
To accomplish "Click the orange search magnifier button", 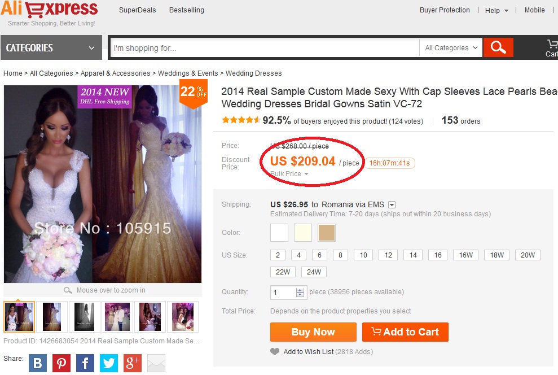I will 498,48.
